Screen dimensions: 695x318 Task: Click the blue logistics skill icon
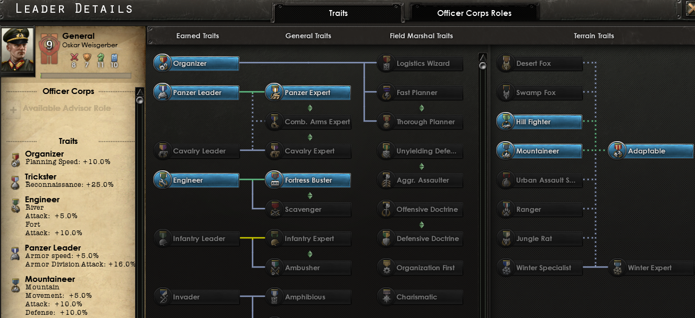114,57
